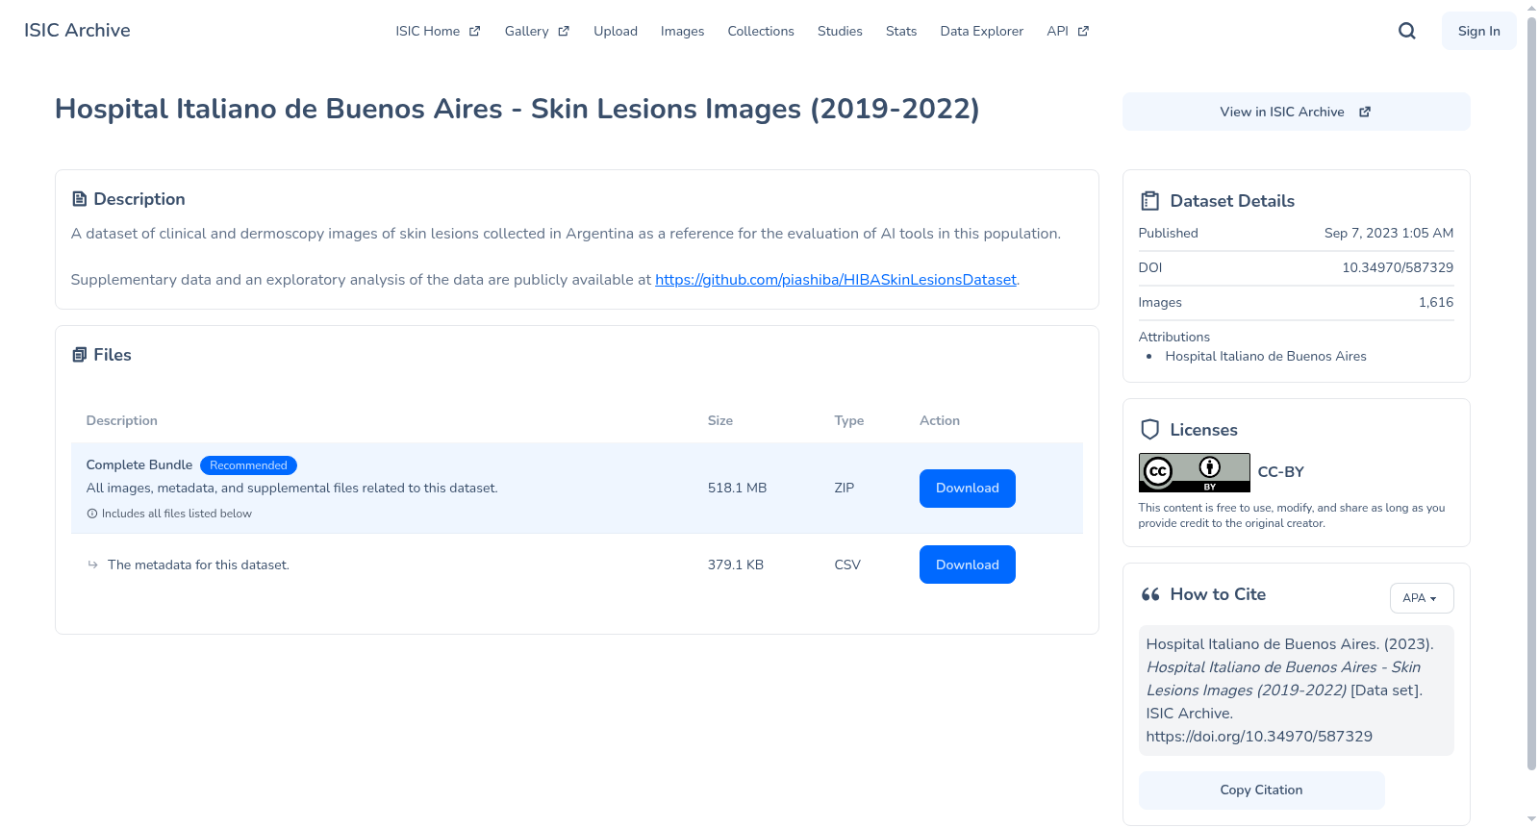Viewport: 1539px width, 828px height.
Task: Click Hospital Italiano de Buenos Aires attribution
Action: [x=1266, y=356]
